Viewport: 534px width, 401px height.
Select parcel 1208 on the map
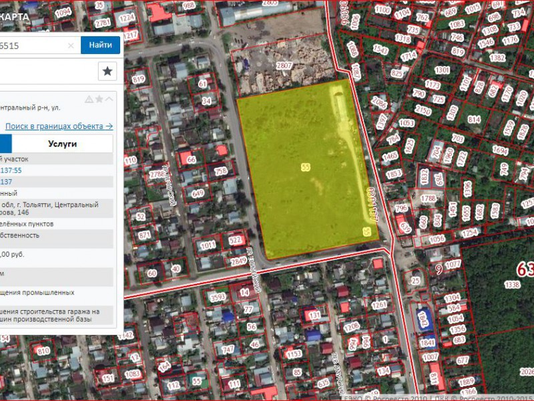tap(351, 327)
